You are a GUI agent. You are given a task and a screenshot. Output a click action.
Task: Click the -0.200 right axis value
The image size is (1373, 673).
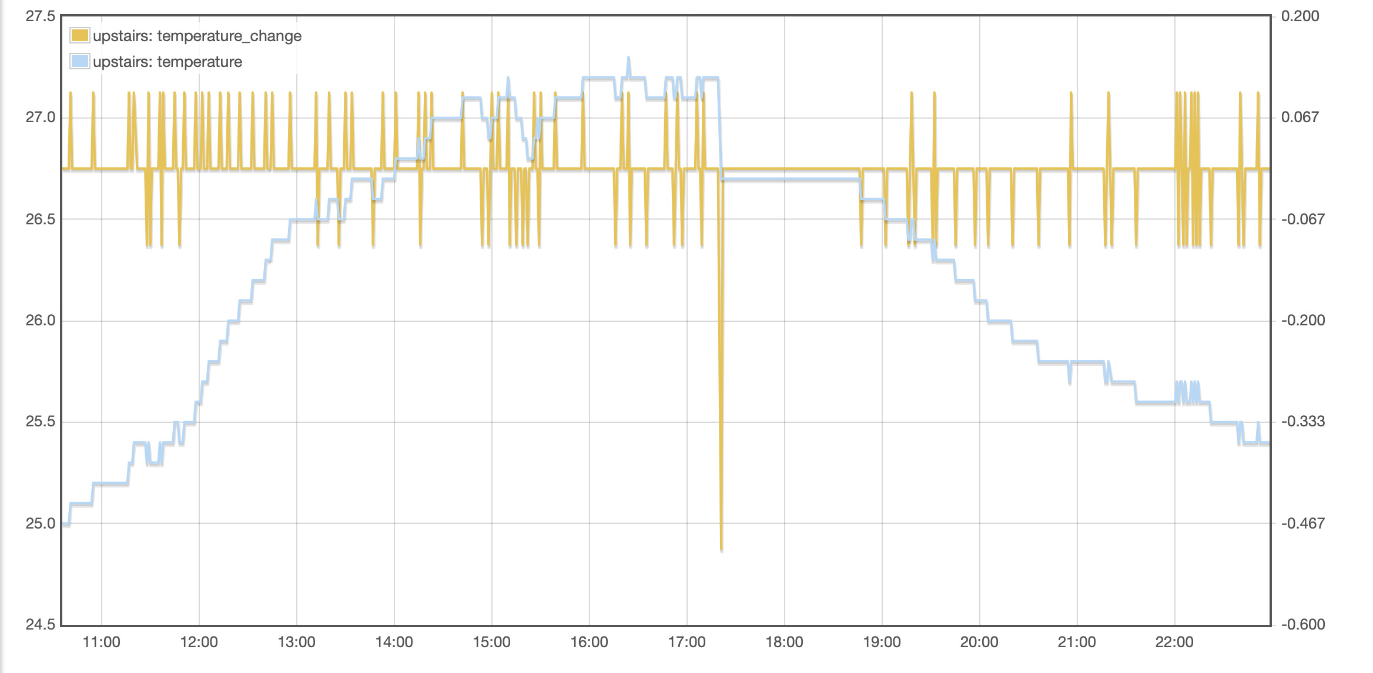(x=1302, y=320)
